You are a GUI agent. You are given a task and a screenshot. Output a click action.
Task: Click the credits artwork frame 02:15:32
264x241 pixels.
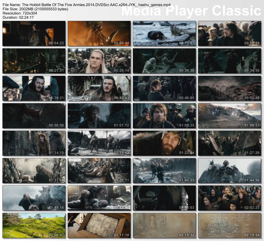tap(164, 225)
